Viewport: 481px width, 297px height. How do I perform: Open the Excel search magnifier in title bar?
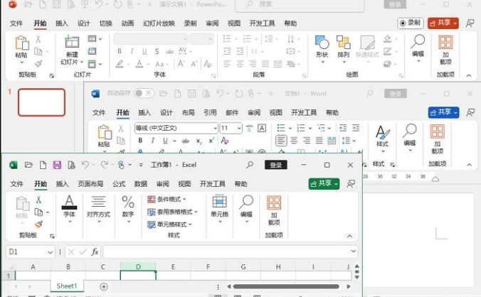pos(250,165)
